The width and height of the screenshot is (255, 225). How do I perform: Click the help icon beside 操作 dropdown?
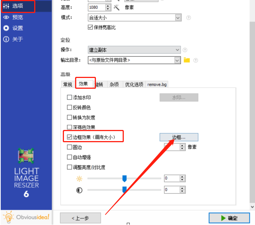pyautogui.click(x=185, y=50)
